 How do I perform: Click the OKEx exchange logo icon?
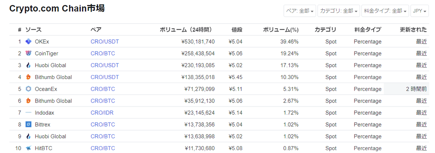(29, 41)
